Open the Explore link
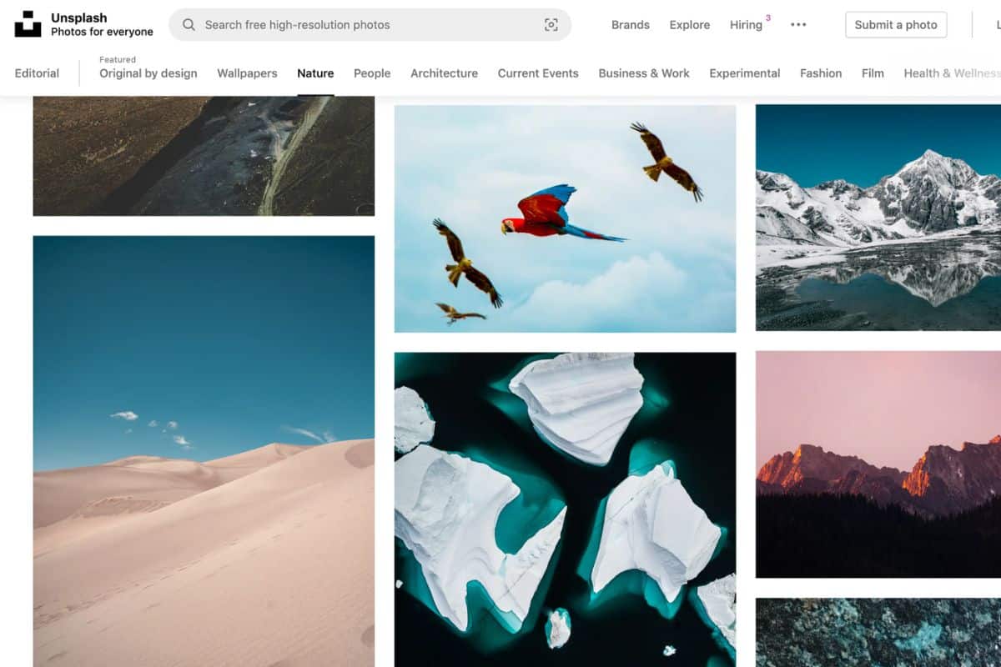Screen dimensions: 1001x667 tap(690, 25)
